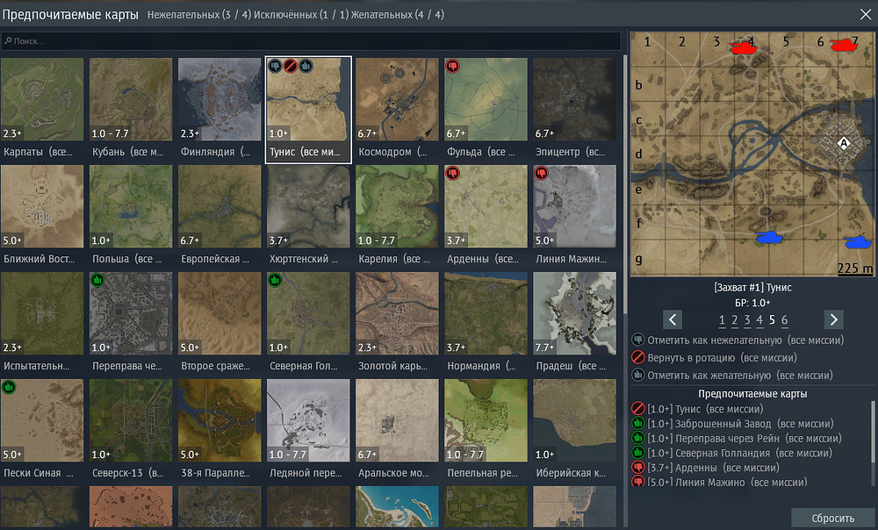Click green like icon beside Переправа через Рейн entry

click(637, 438)
